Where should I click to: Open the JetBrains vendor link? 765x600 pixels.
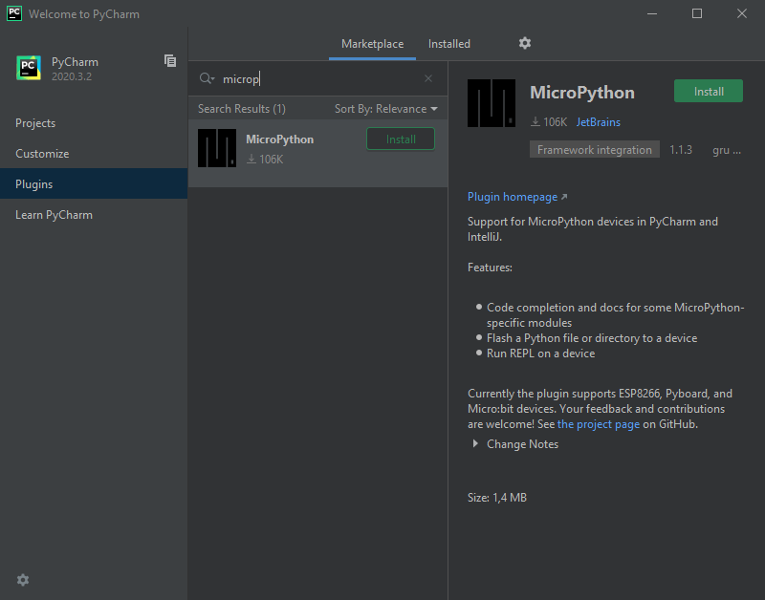point(599,122)
